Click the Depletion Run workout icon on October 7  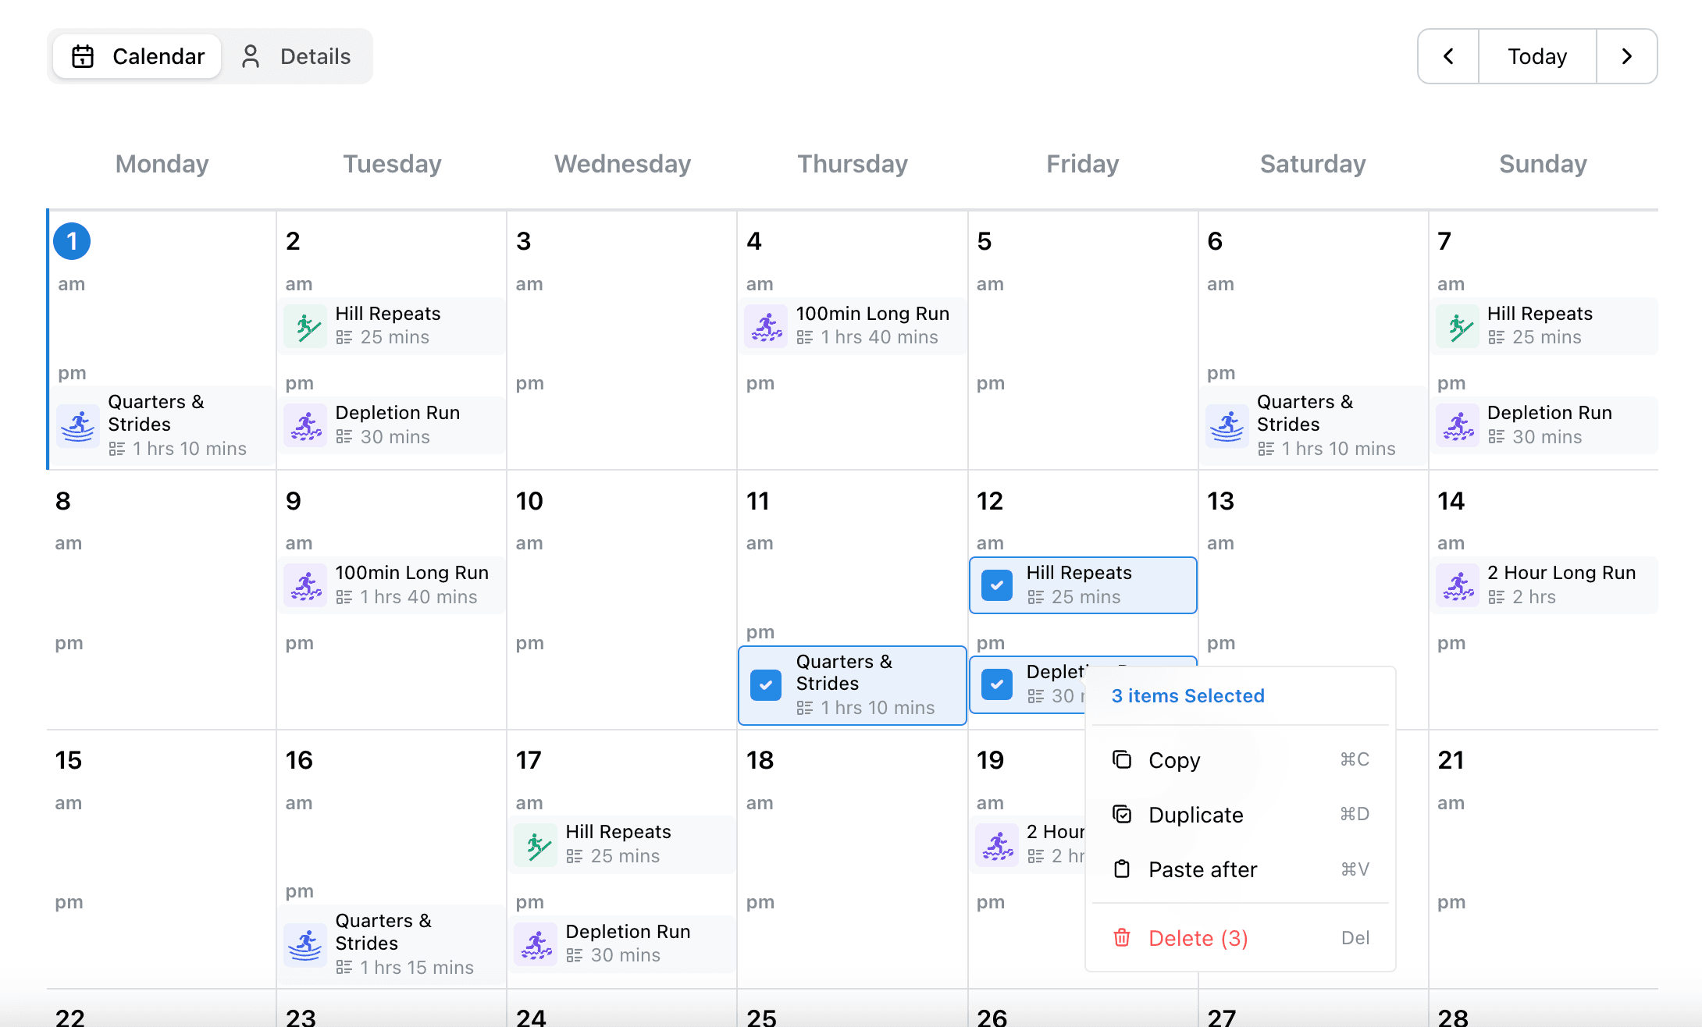(1457, 425)
